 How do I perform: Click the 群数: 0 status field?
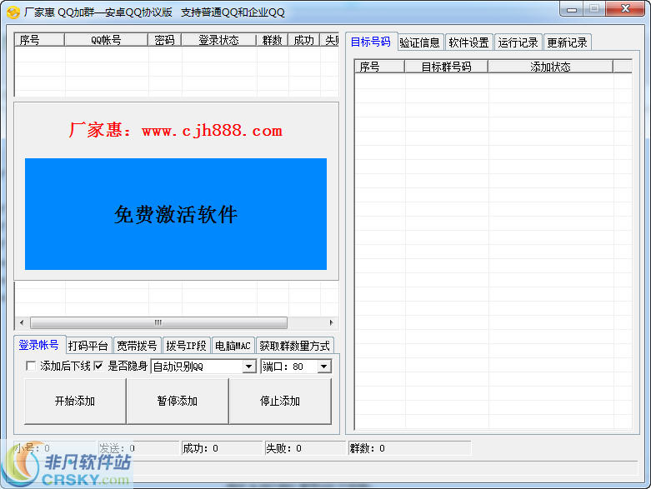pos(410,448)
